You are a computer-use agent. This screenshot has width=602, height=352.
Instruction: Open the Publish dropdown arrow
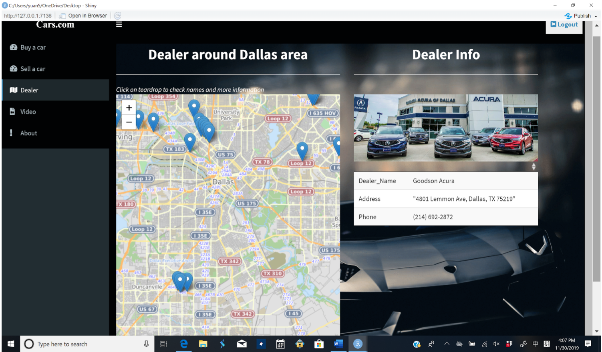pyautogui.click(x=596, y=16)
